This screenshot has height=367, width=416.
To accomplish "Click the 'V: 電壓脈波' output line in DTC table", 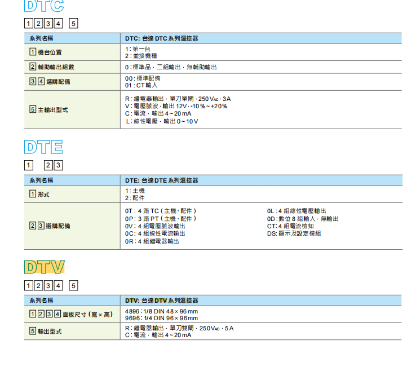I will click(176, 106).
